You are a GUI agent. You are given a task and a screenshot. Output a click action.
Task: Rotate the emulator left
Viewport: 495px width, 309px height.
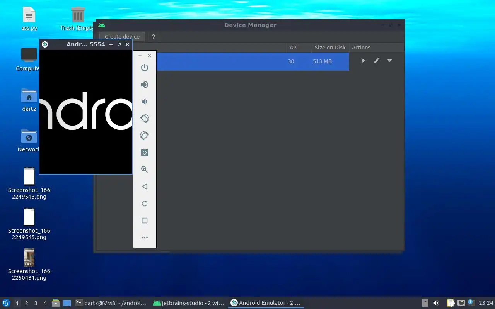[x=145, y=119]
